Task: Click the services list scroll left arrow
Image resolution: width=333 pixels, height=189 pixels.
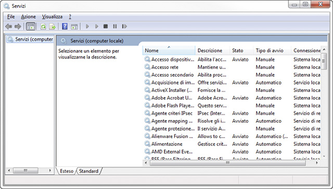Action: [x=146, y=163]
